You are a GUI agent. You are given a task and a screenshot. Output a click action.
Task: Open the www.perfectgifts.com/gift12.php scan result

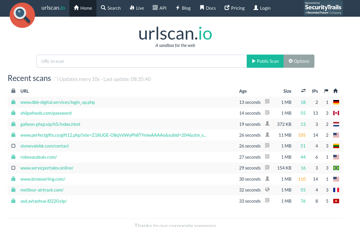[x=113, y=135]
